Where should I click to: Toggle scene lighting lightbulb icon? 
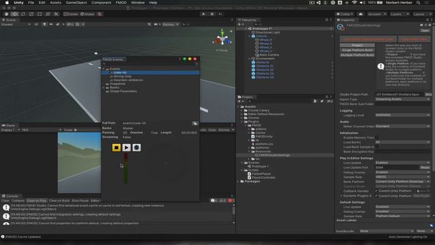(x=44, y=24)
